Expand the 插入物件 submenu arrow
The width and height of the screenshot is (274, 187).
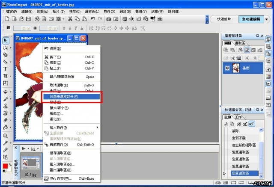click(x=97, y=128)
